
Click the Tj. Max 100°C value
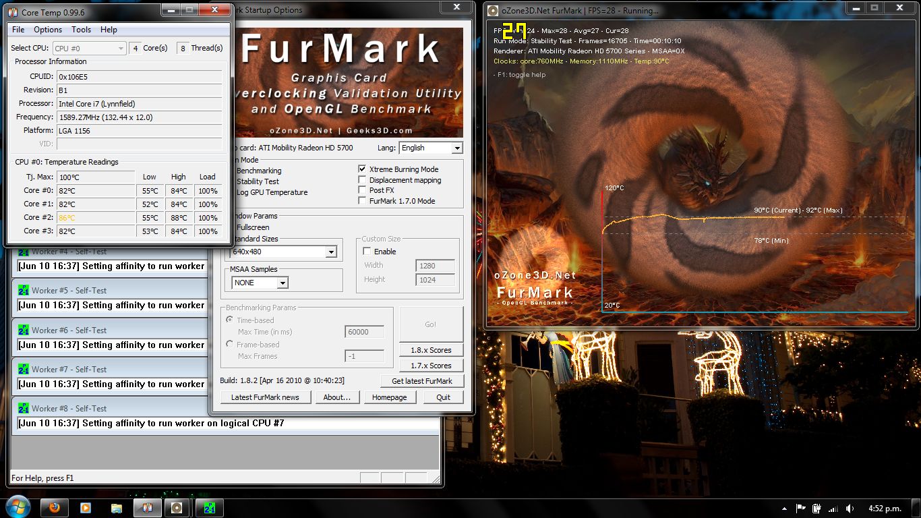click(96, 177)
